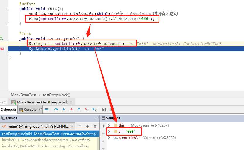Image resolution: width=244 pixels, height=150 pixels.
Task: Click the Frames panel restore layout icon
Action: coord(97,118)
